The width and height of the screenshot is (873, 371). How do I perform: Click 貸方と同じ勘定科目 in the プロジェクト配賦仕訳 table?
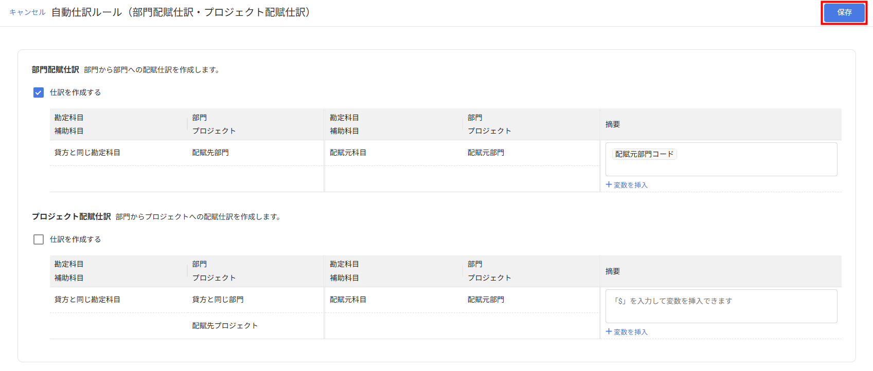(87, 300)
